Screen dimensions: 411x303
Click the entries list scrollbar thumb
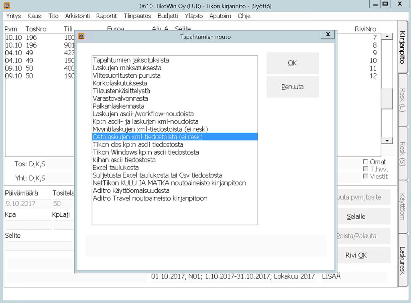(387, 98)
